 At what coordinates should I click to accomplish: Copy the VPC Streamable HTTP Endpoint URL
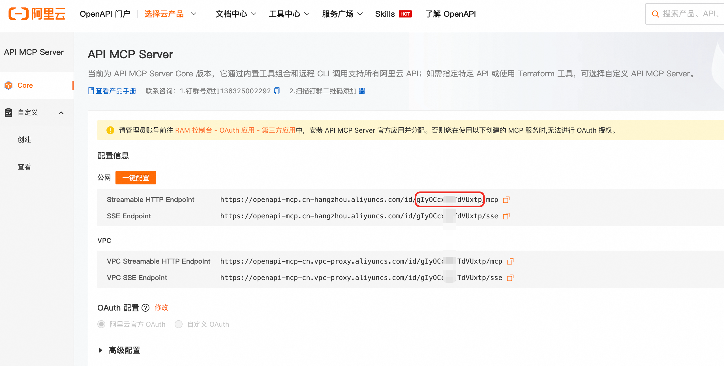click(510, 261)
